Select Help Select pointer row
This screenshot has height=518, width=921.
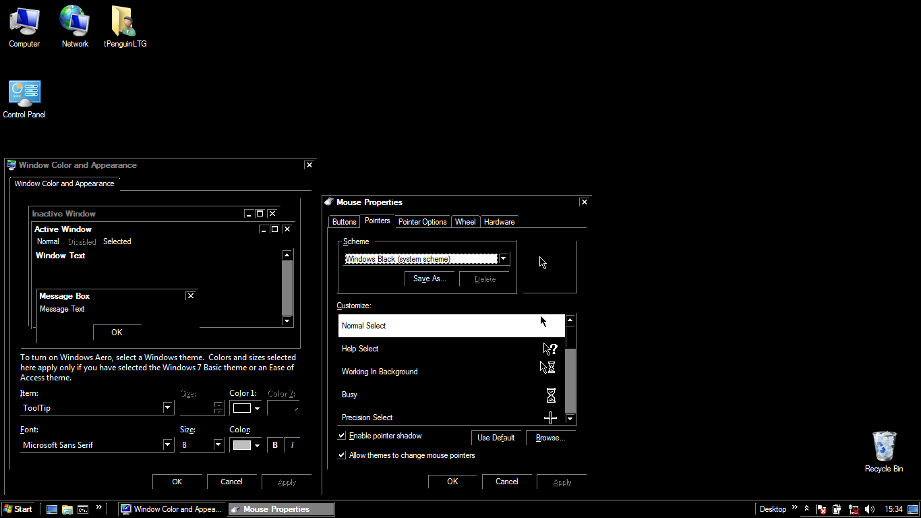tap(451, 349)
